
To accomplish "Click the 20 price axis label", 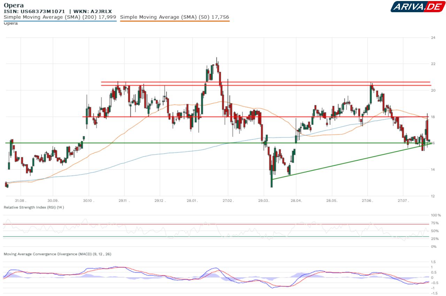I will (x=432, y=91).
